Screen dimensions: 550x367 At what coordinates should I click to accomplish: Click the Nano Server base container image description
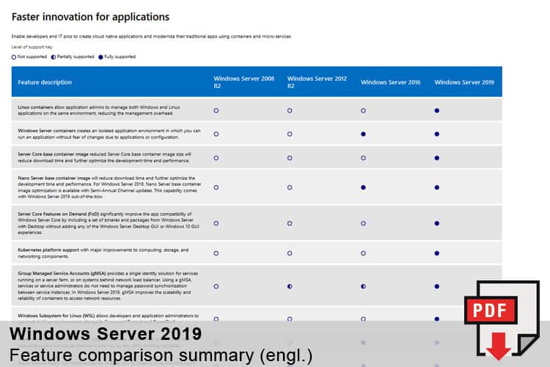pyautogui.click(x=109, y=187)
